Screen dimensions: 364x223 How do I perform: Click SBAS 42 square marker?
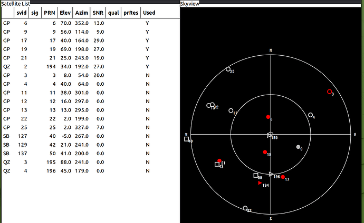[x=217, y=164]
